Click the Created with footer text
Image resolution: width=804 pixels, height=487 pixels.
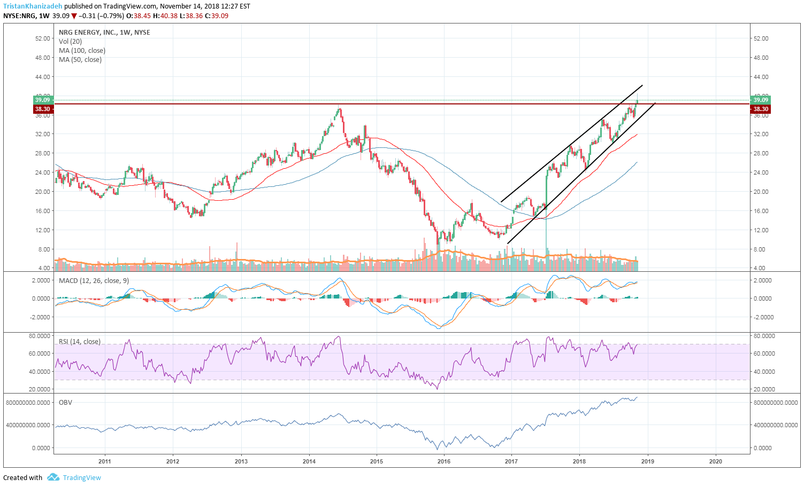23,478
